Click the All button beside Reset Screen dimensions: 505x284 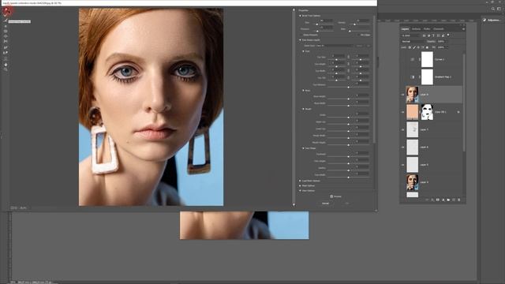[368, 46]
